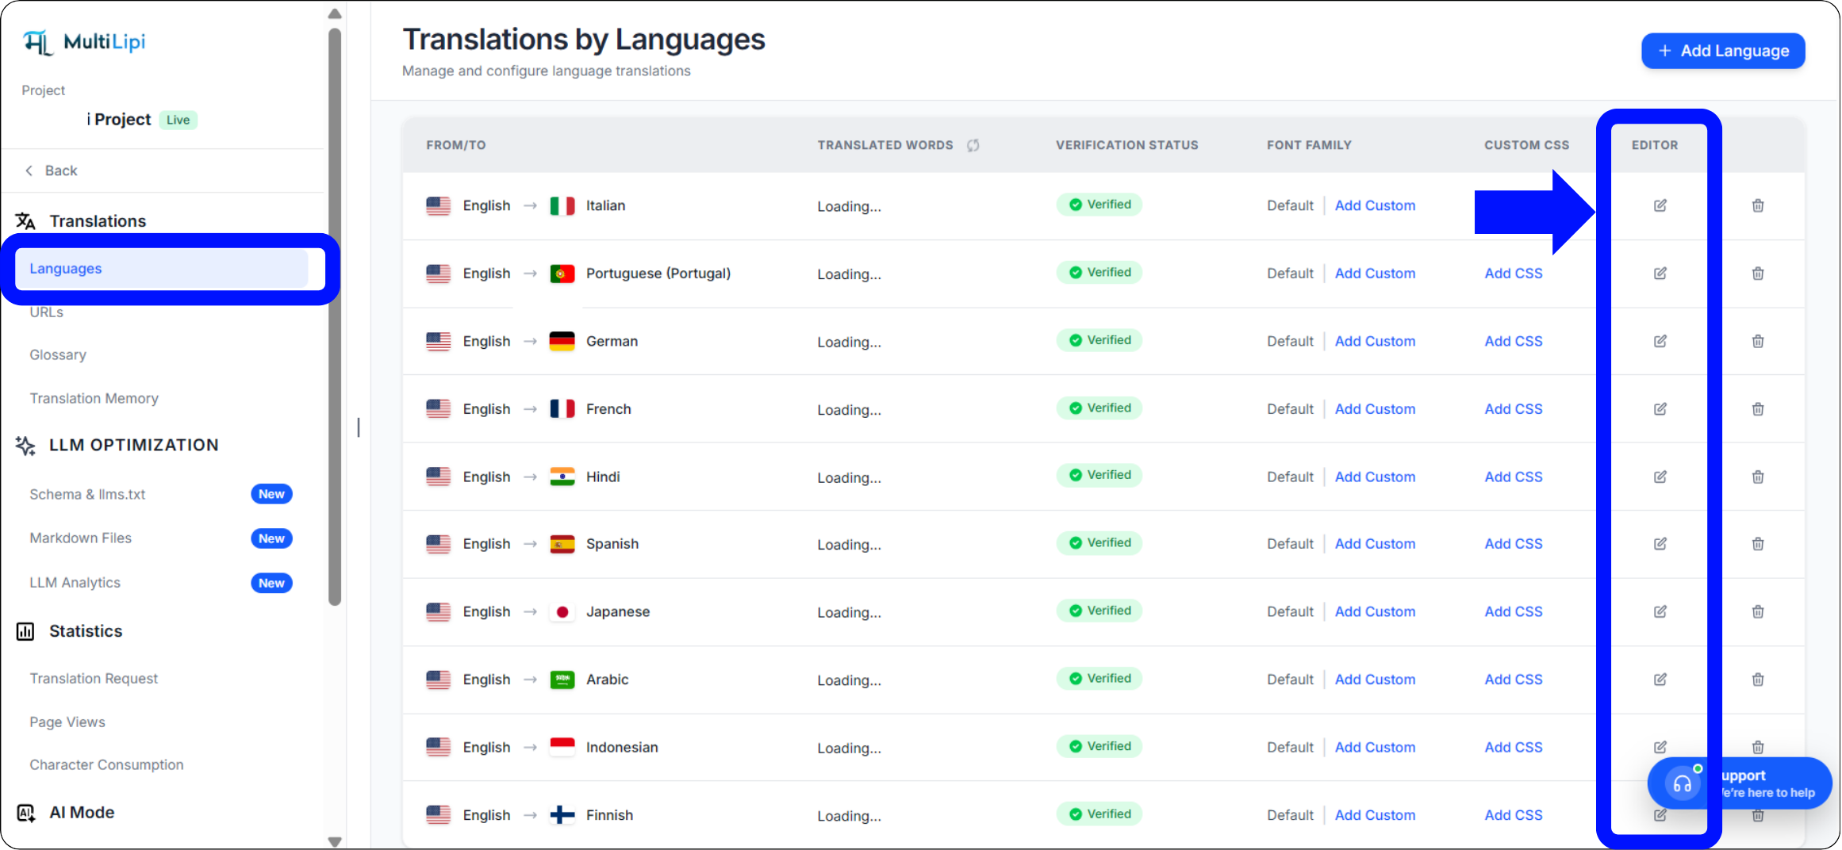The height and width of the screenshot is (850, 1842).
Task: Open Character Consumption
Action: coord(106,765)
